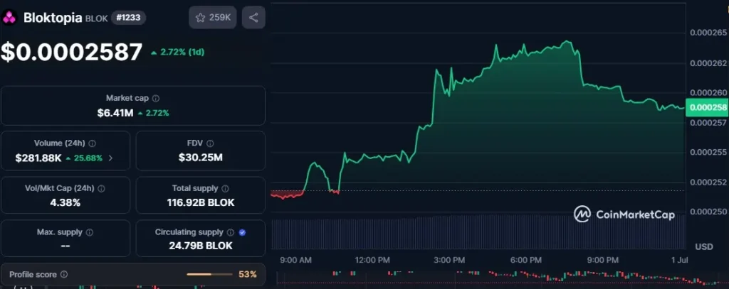Click the #1233 rank badge
Viewport: 729px width, 289px height.
[128, 18]
